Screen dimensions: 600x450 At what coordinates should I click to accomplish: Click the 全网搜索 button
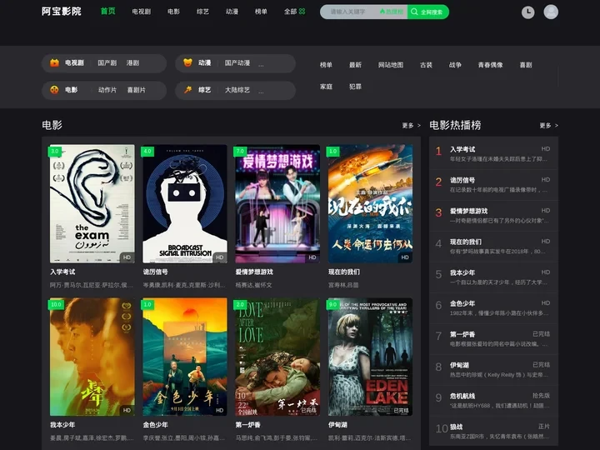pyautogui.click(x=427, y=12)
